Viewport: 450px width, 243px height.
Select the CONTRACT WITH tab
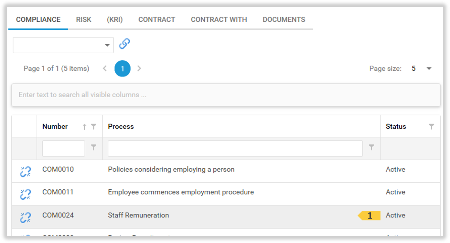point(219,20)
